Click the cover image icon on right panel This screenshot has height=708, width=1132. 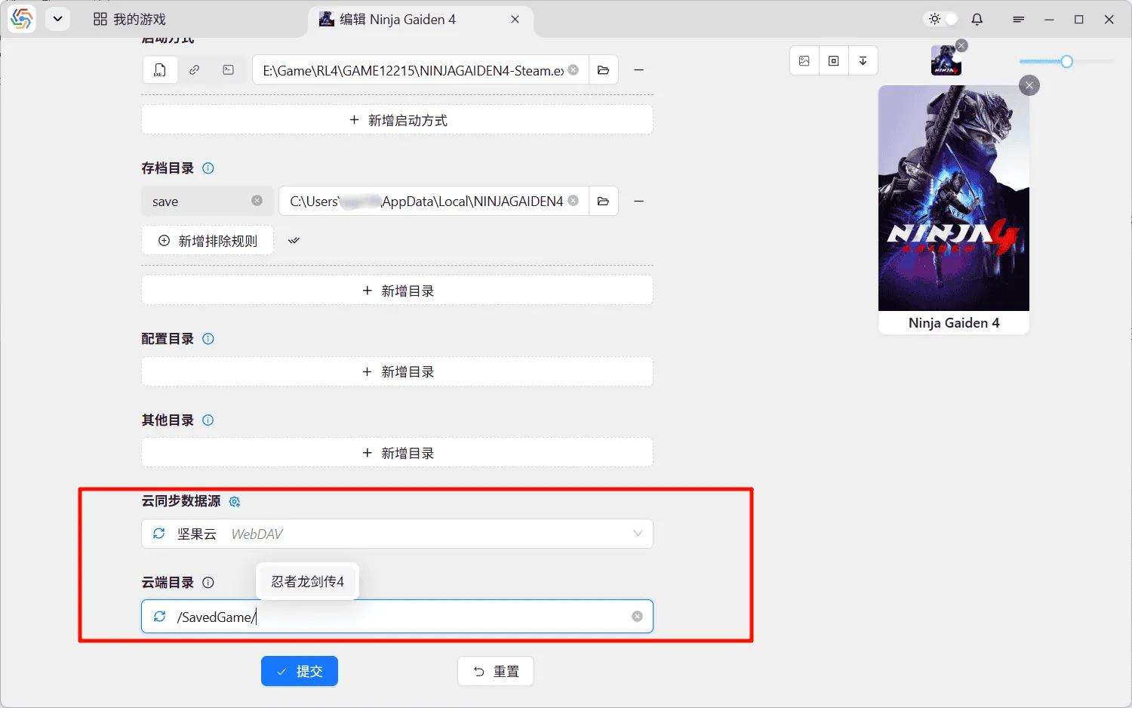(803, 60)
